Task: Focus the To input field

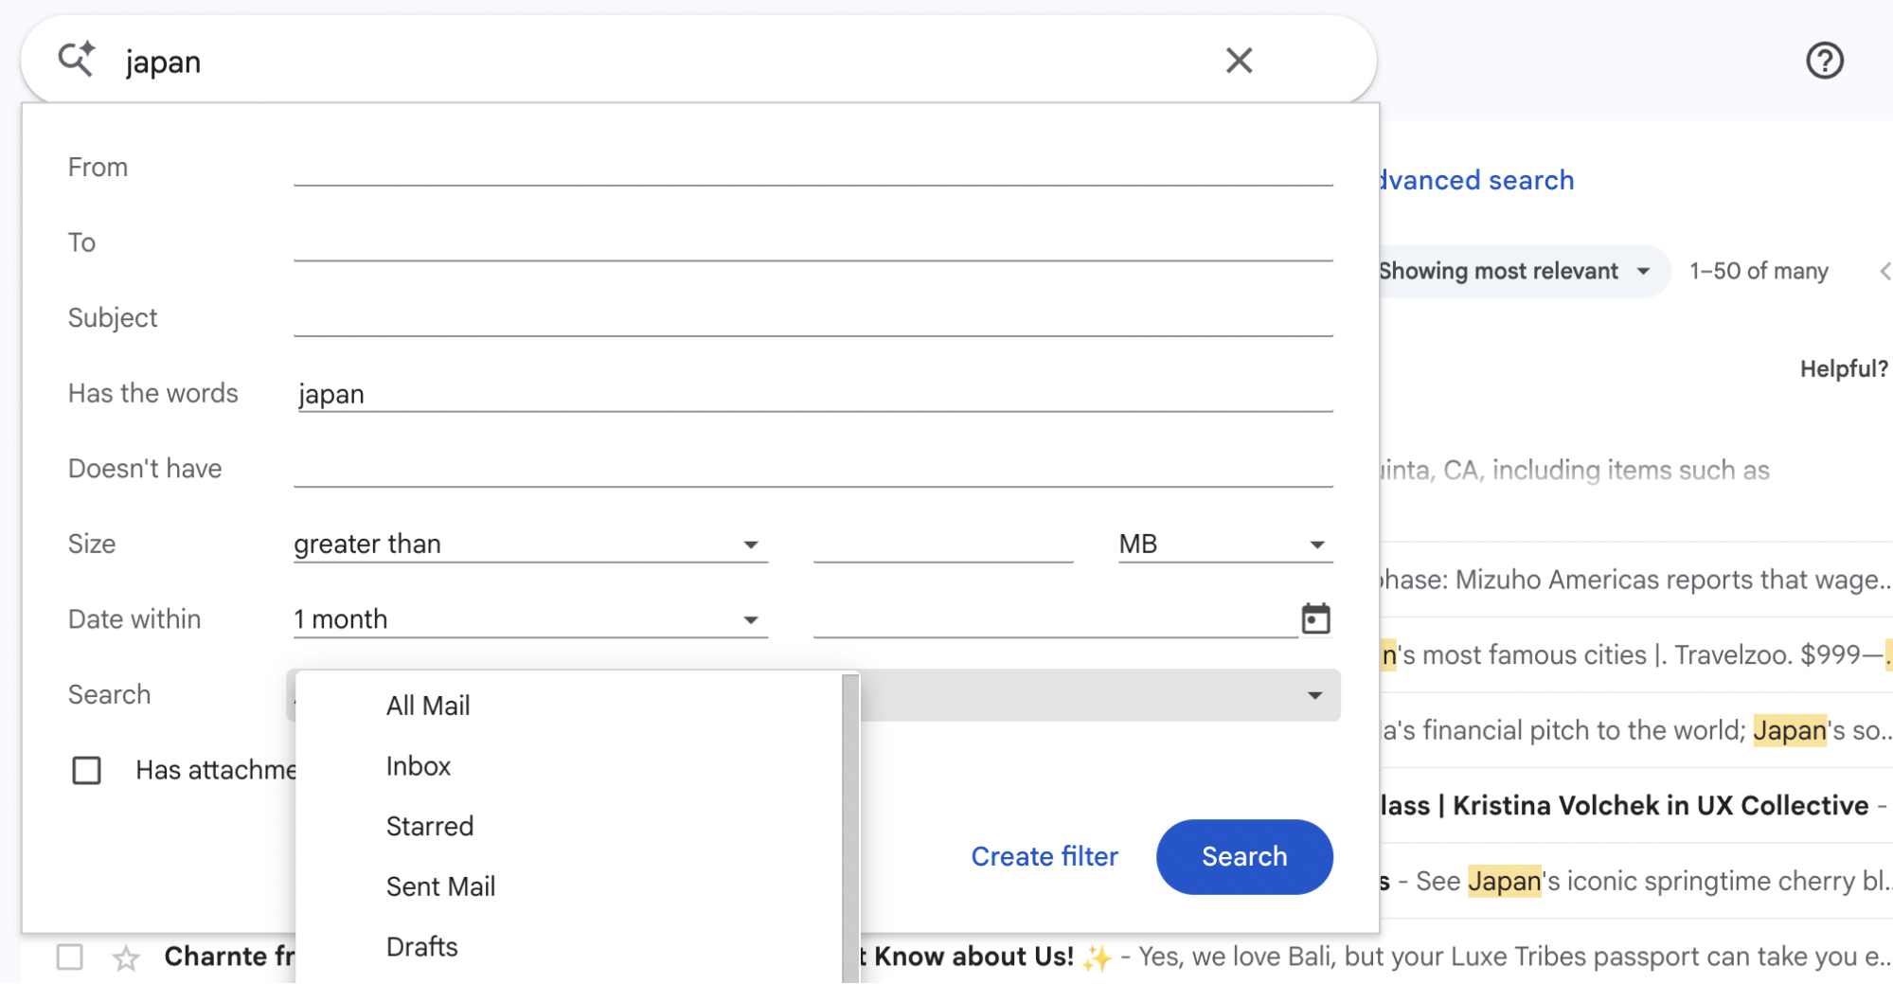Action: pyautogui.click(x=813, y=242)
